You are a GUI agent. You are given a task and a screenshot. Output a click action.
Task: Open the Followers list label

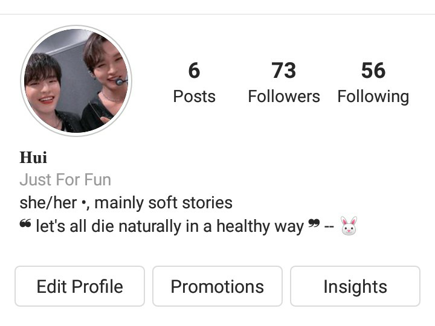284,97
